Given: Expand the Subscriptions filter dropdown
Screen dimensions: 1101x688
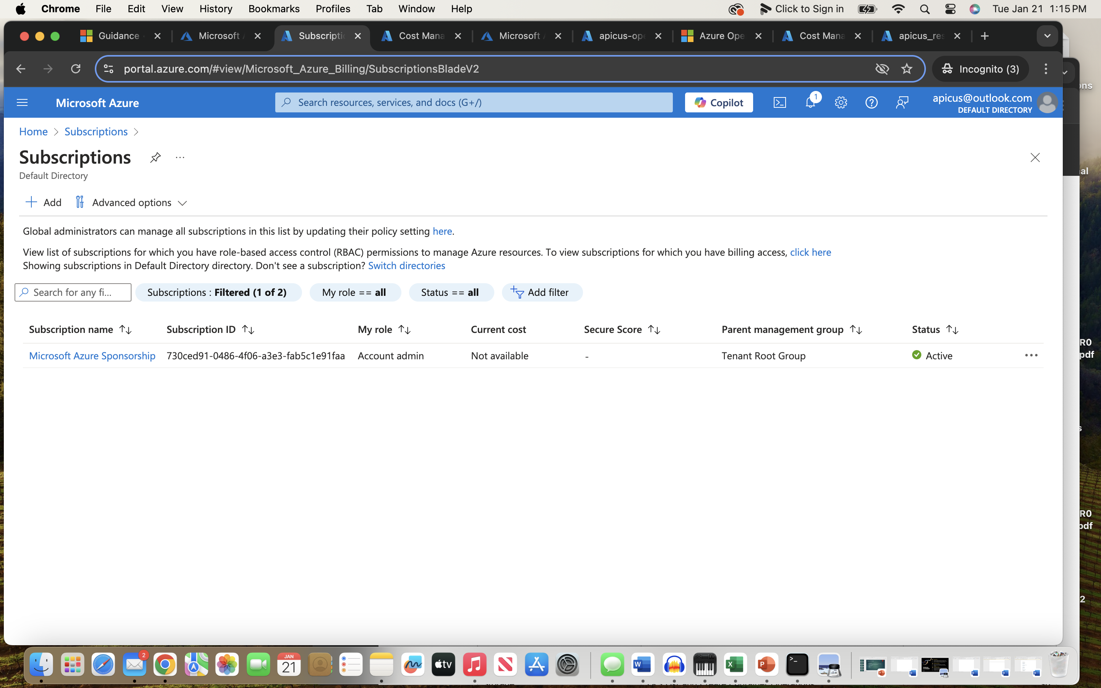Looking at the screenshot, I should pyautogui.click(x=216, y=292).
